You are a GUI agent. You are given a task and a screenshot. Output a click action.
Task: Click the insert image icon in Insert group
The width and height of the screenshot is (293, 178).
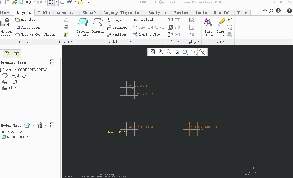[x=66, y=34]
